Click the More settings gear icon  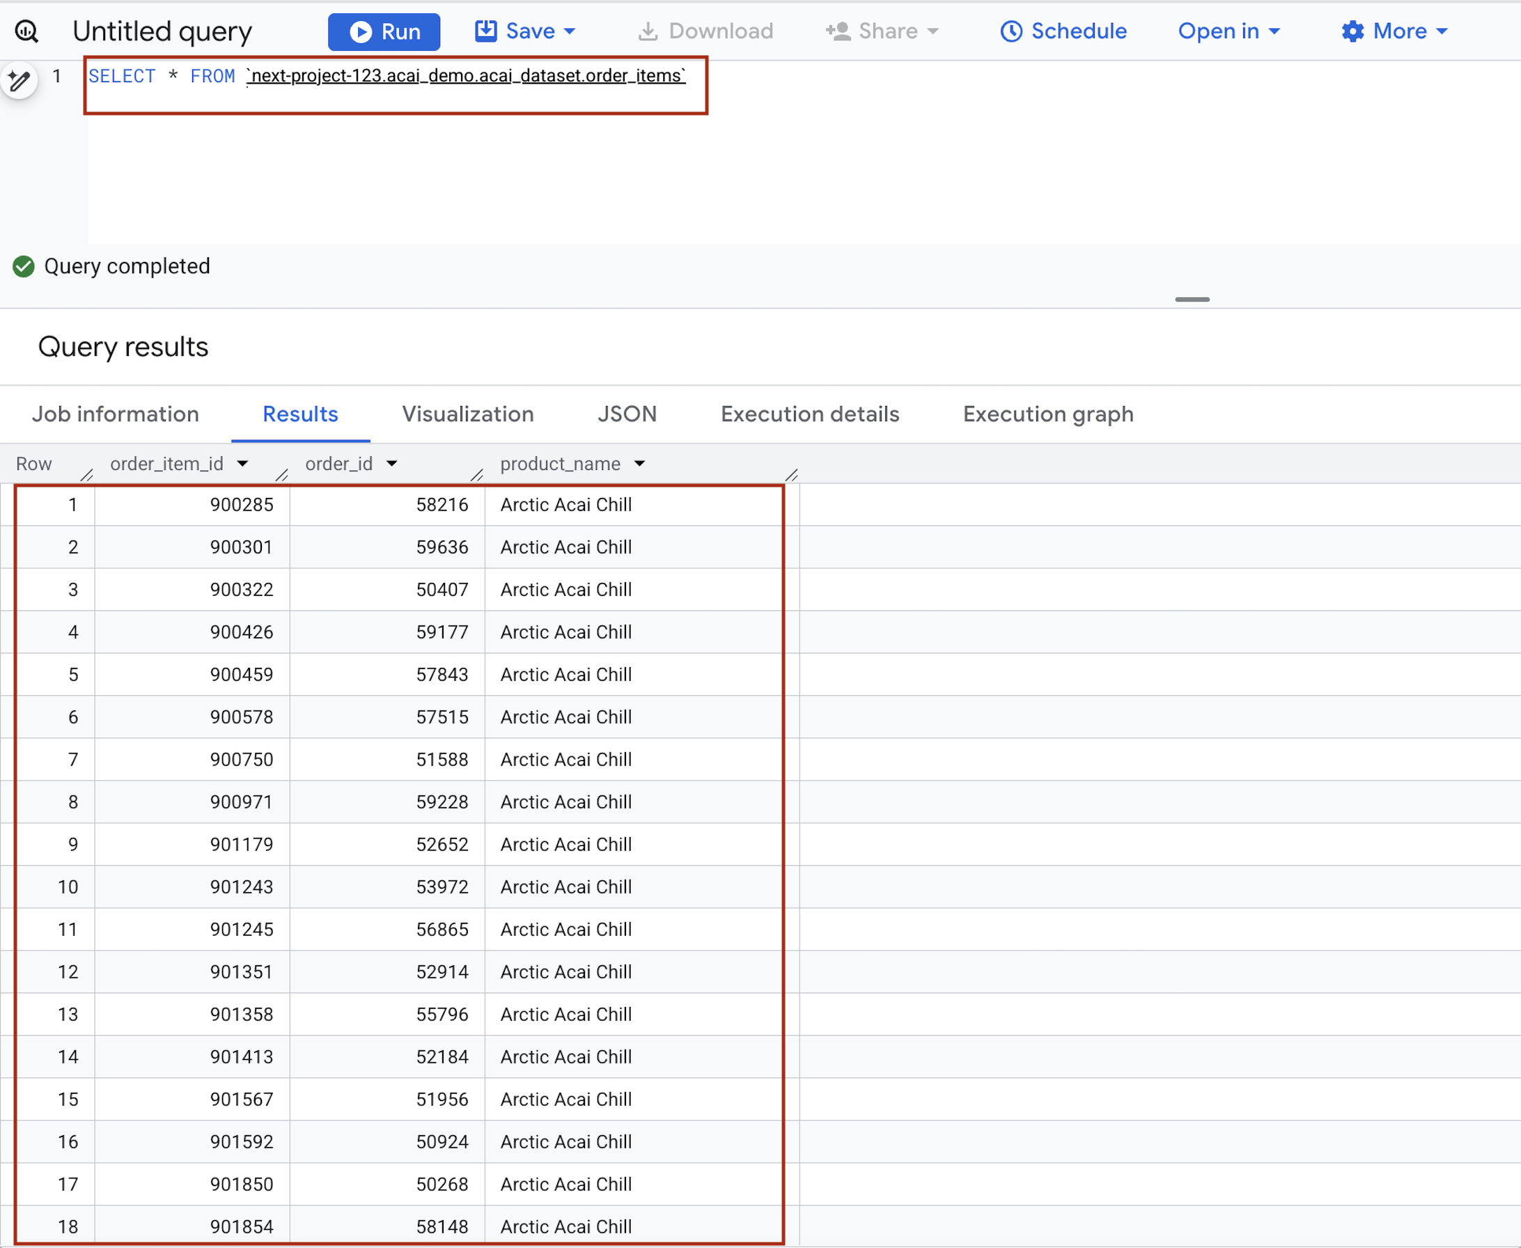click(x=1354, y=31)
